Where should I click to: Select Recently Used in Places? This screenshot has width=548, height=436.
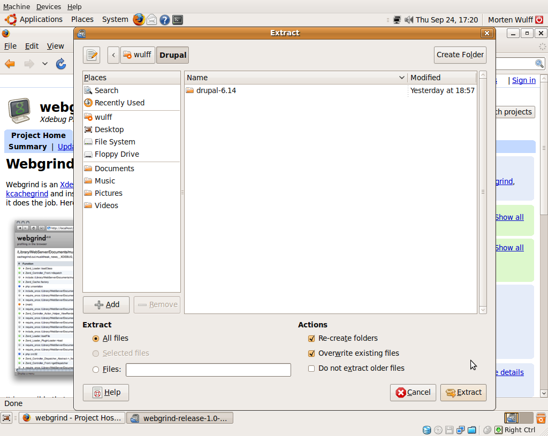click(132, 103)
